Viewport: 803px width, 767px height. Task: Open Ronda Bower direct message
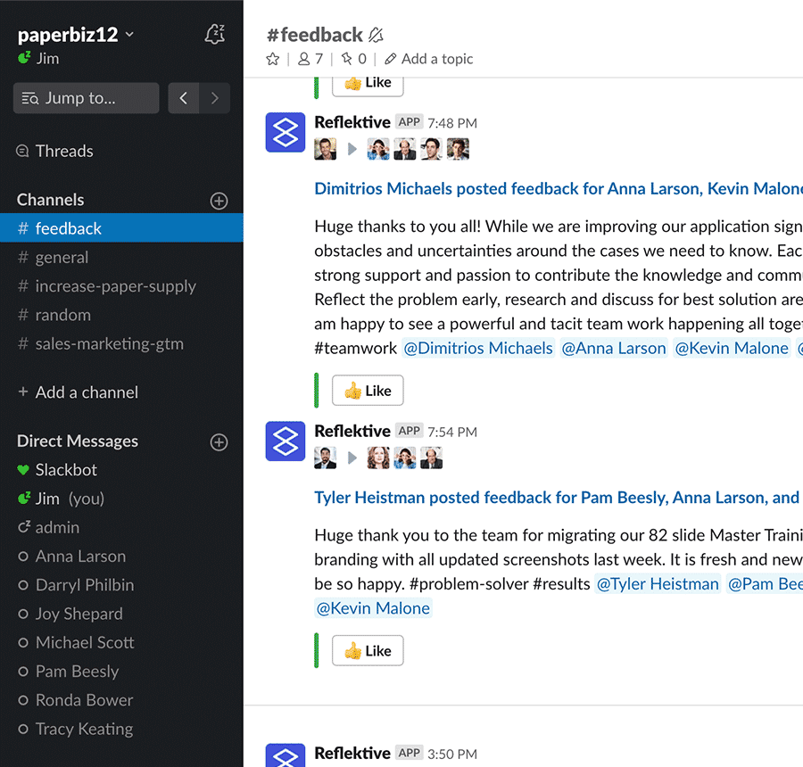point(121,700)
